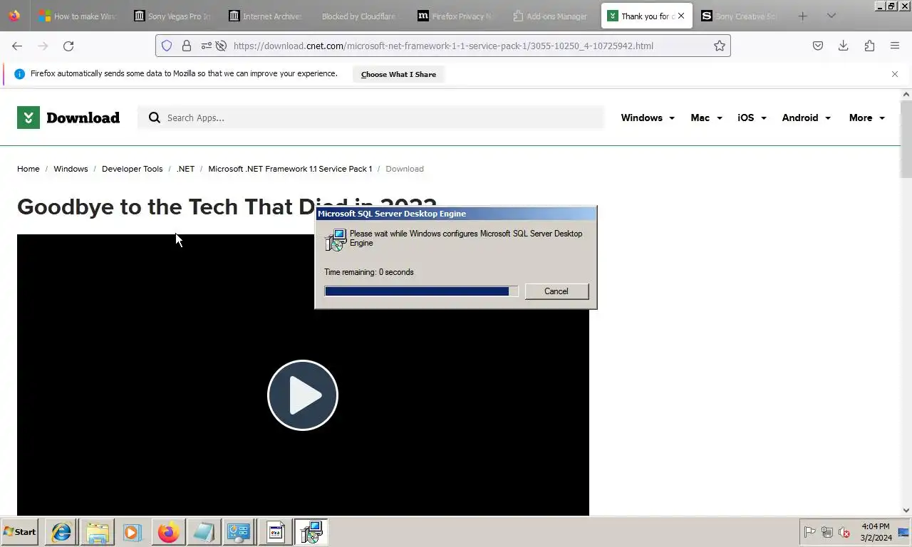Close the Thank you for downloading tab

(x=681, y=16)
